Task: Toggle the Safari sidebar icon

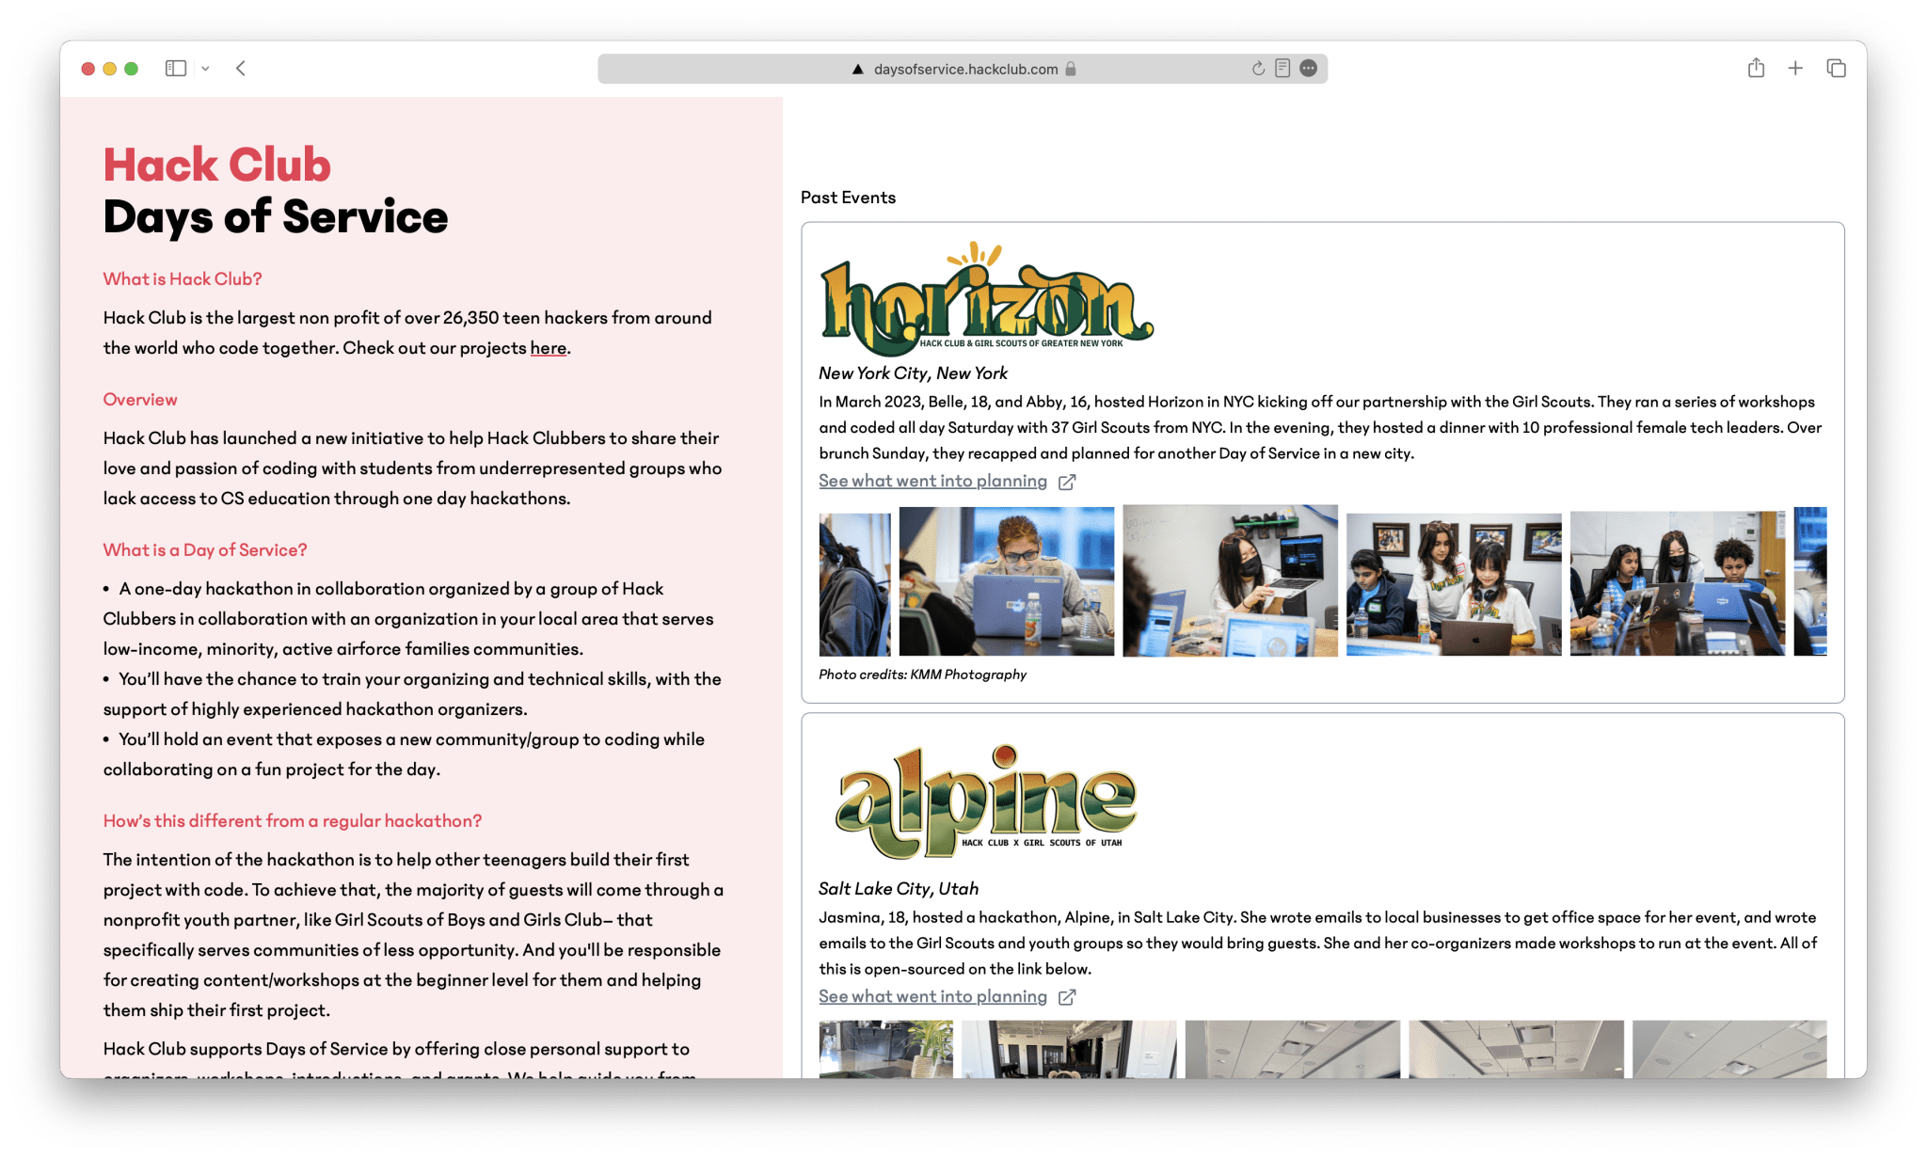Action: [175, 69]
